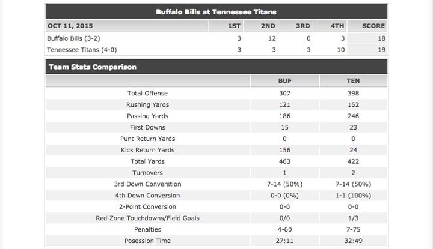433x249 pixels.
Task: Click the BUF column header
Action: [x=285, y=80]
